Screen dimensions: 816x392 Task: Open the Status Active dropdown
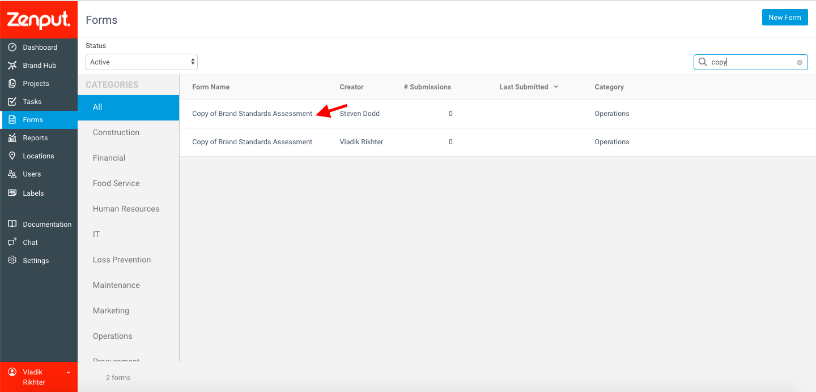pyautogui.click(x=142, y=62)
